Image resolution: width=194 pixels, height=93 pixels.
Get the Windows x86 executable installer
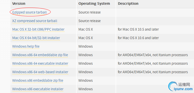(38, 89)
